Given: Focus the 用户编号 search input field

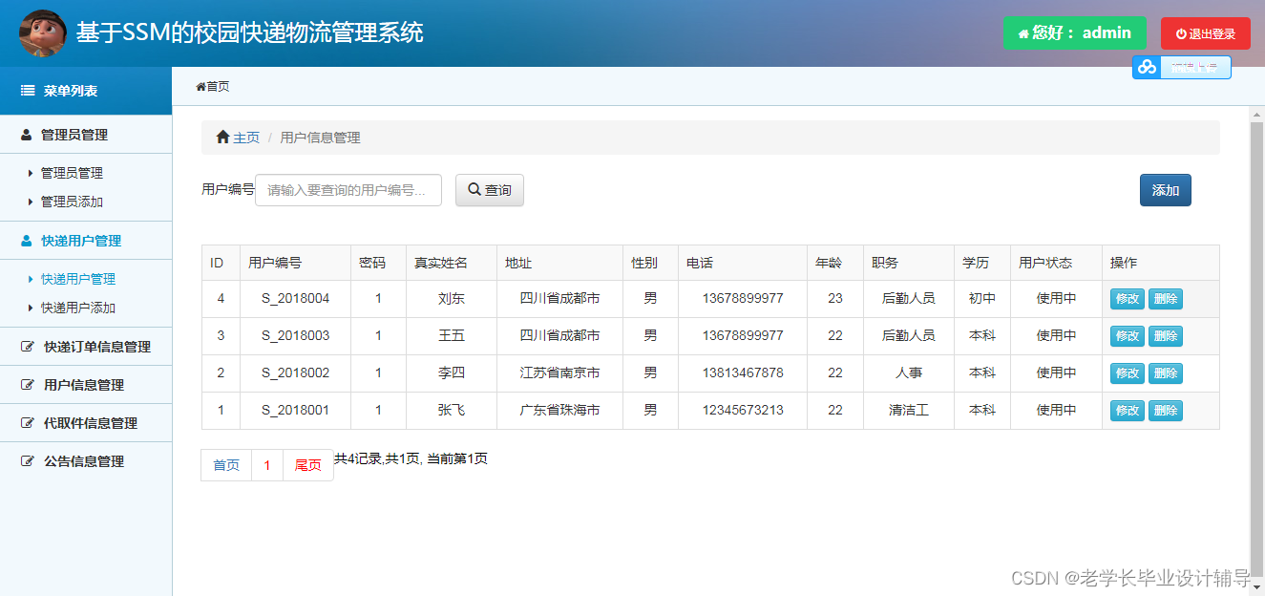Looking at the screenshot, I should pyautogui.click(x=348, y=190).
